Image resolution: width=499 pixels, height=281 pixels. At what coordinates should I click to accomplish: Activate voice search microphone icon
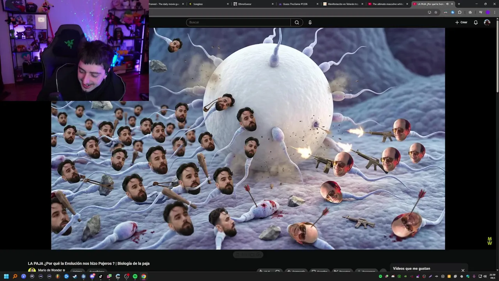pos(310,22)
